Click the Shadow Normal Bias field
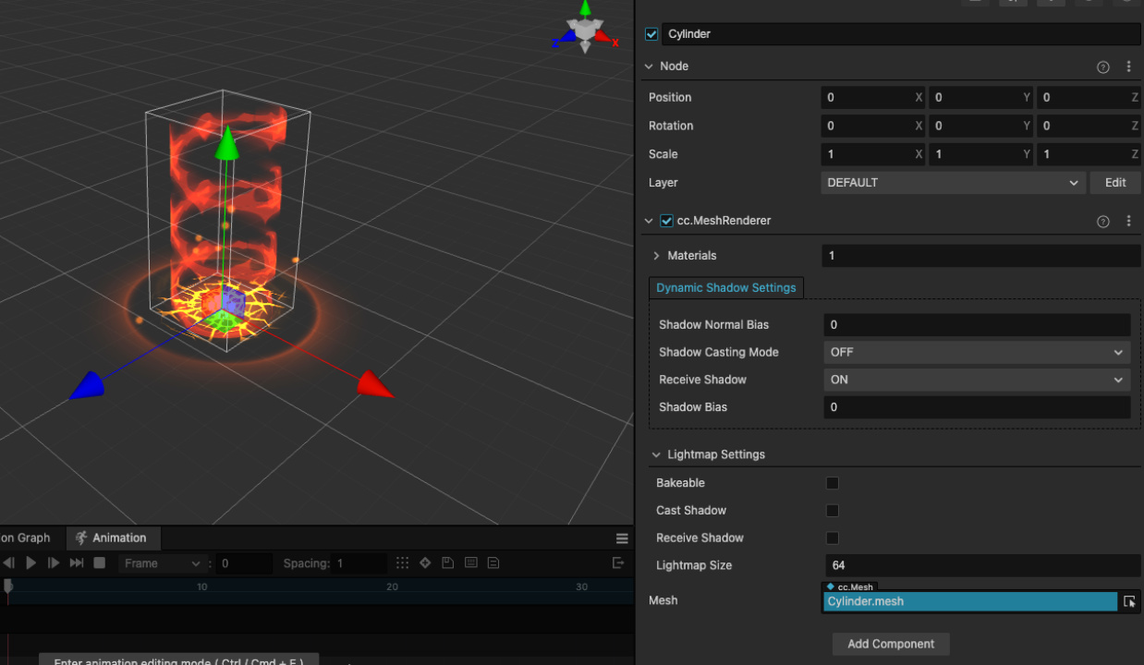Image resolution: width=1144 pixels, height=665 pixels. [x=977, y=325]
